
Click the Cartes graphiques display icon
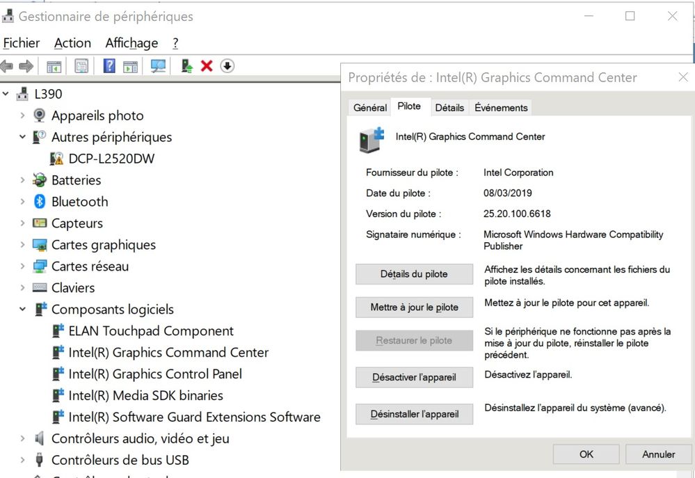pos(40,245)
